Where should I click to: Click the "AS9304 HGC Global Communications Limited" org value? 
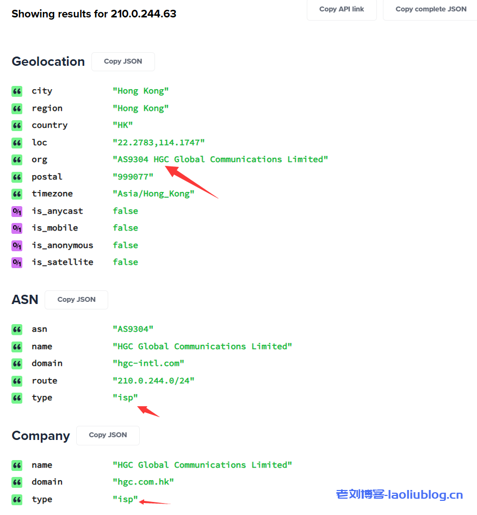click(x=220, y=159)
